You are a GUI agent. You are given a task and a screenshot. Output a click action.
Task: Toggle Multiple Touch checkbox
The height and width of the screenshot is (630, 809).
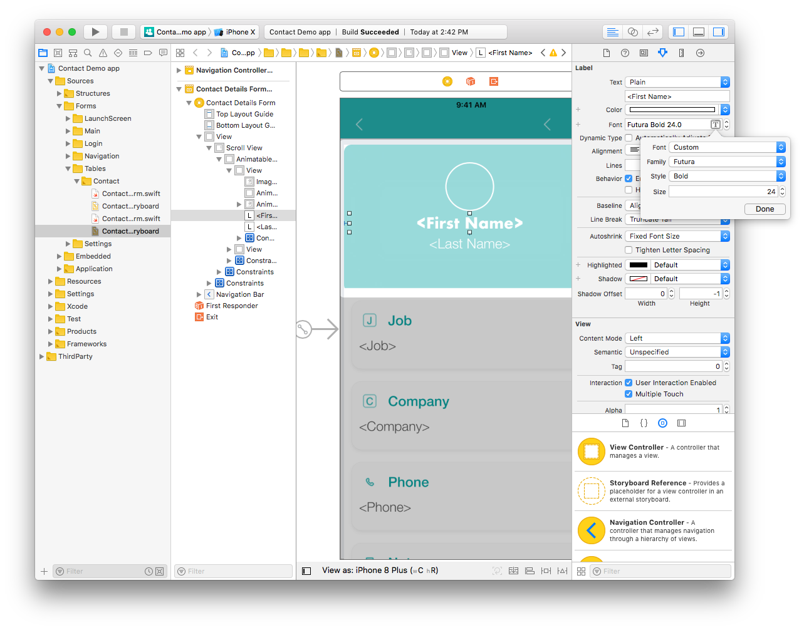point(629,394)
